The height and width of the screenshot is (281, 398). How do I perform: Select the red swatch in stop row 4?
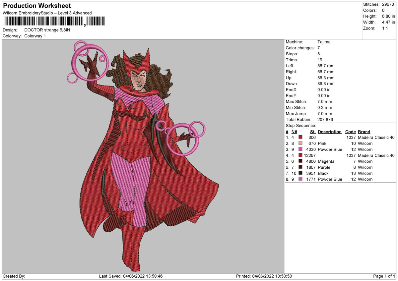(300, 155)
